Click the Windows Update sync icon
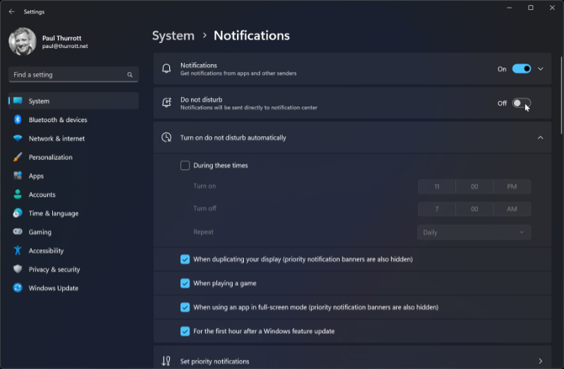 (x=18, y=288)
